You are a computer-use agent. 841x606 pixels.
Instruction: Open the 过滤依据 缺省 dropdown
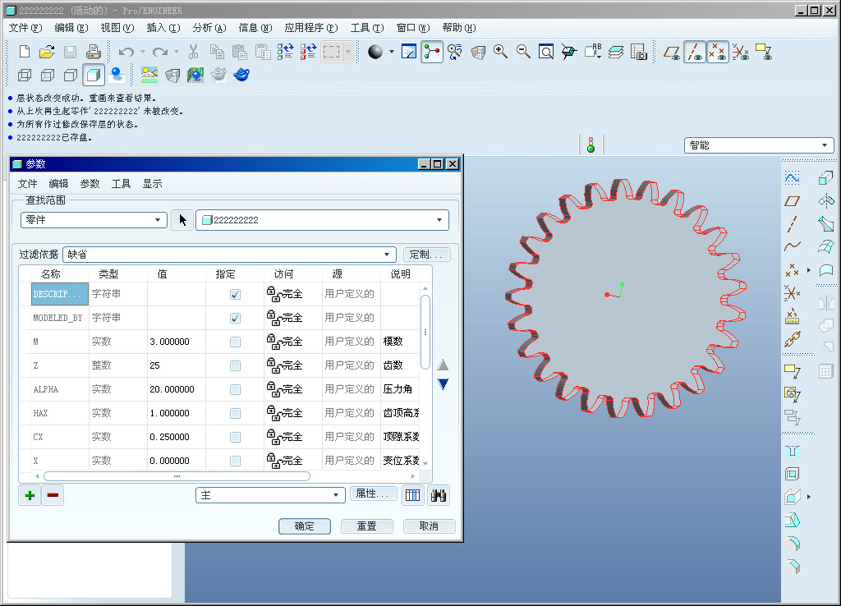[x=229, y=255]
